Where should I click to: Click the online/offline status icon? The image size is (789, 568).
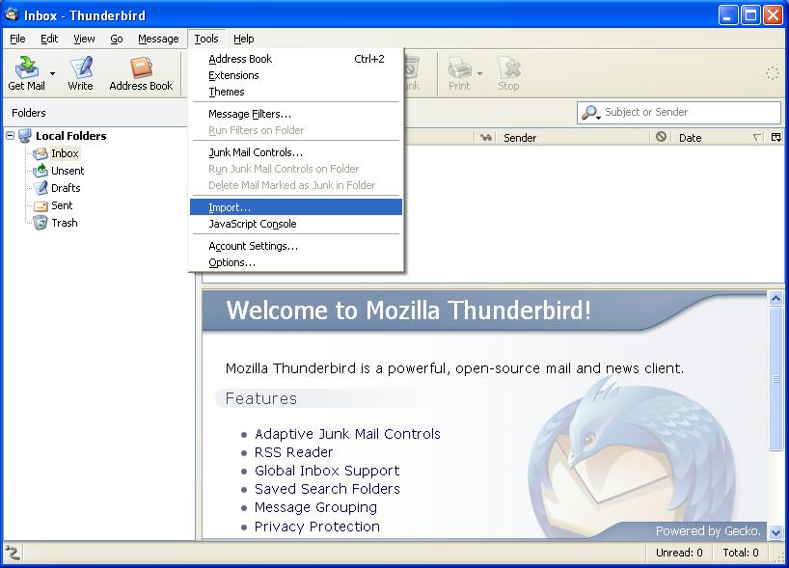pyautogui.click(x=14, y=553)
